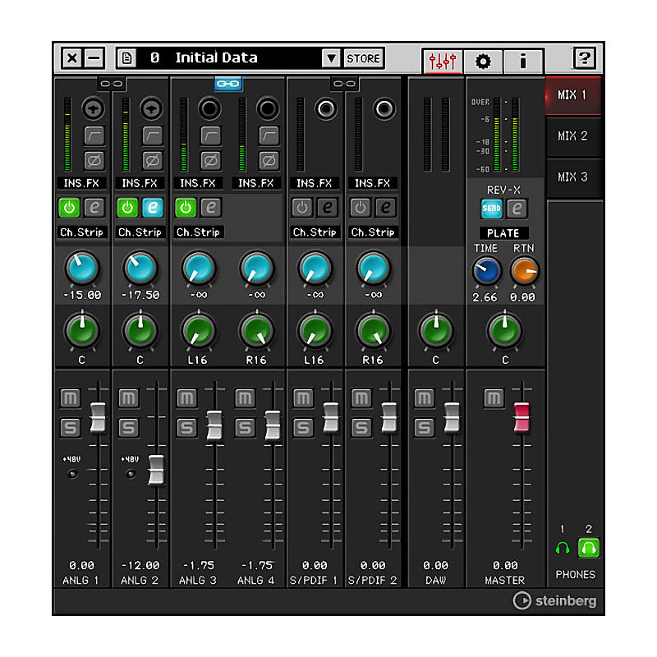Turn off the channel strip power on ANLG 3
This screenshot has height=657, width=657.
point(186,208)
